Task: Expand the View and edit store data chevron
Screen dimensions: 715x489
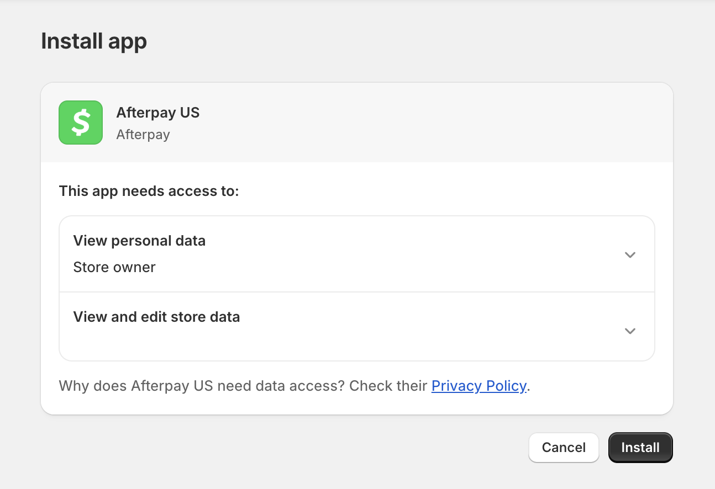Action: 630,331
